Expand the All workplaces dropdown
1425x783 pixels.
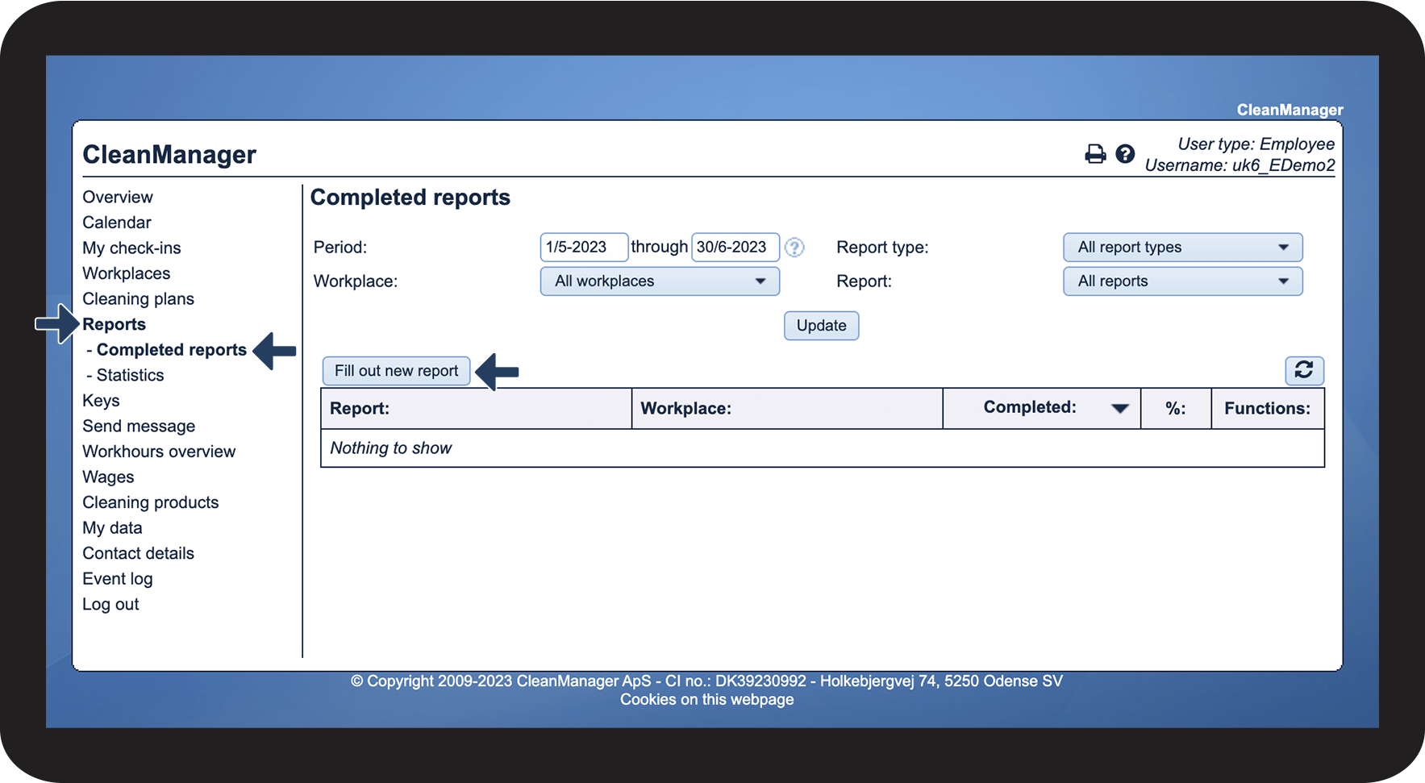(x=659, y=281)
